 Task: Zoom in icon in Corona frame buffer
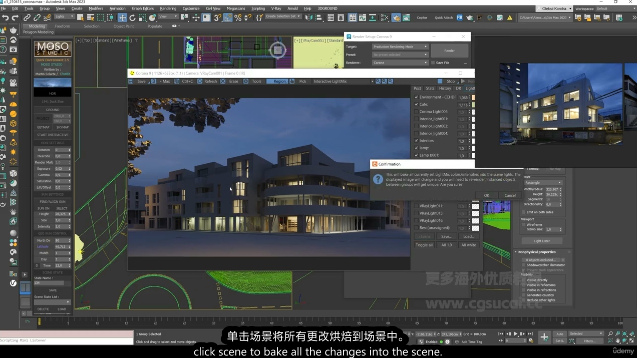point(378,81)
